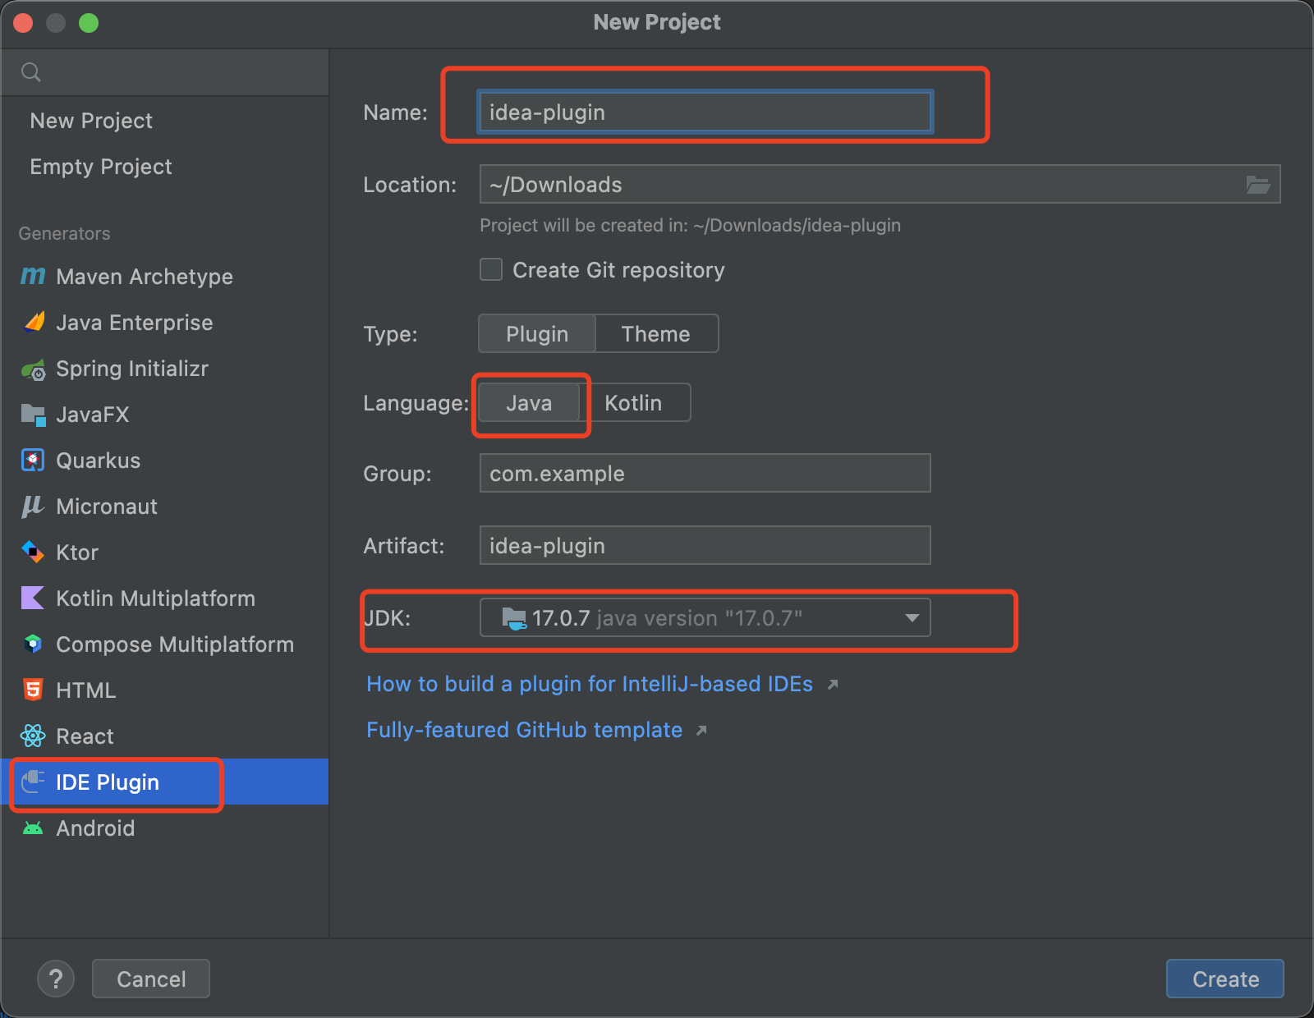Image resolution: width=1314 pixels, height=1018 pixels.
Task: Click the Group text field
Action: tap(705, 474)
